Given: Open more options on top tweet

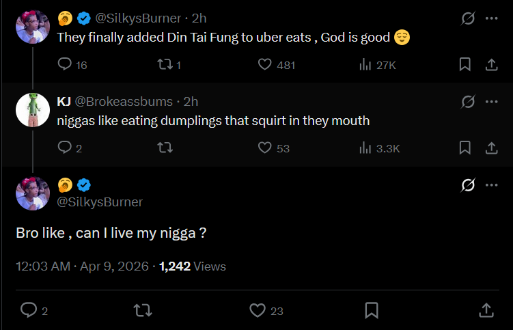Looking at the screenshot, I should tap(491, 19).
